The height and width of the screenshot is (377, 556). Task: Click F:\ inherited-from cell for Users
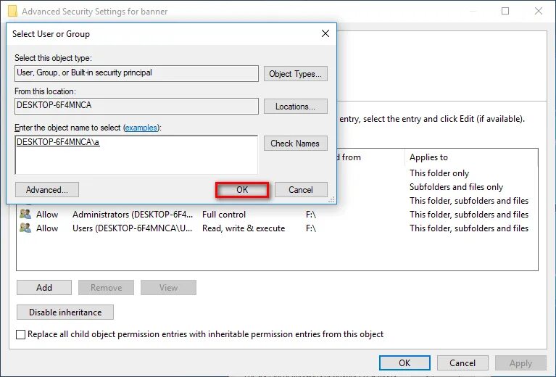311,228
